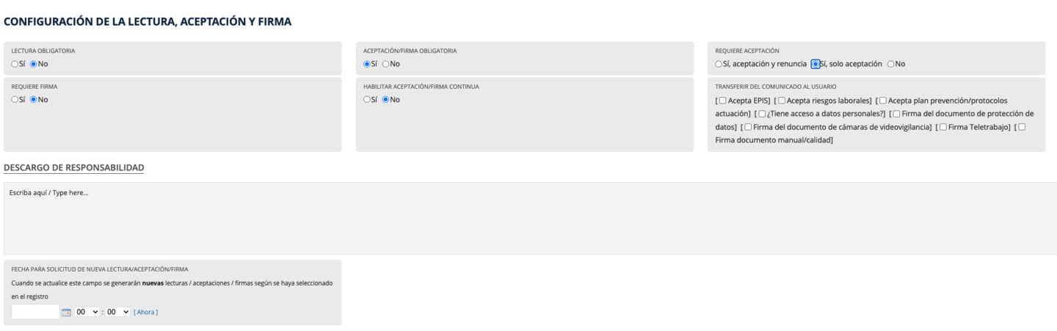Screen dimensions: 1057x331
Task: Enable Sí for Habilitar Aceptación/Firma Continua
Action: pos(368,100)
